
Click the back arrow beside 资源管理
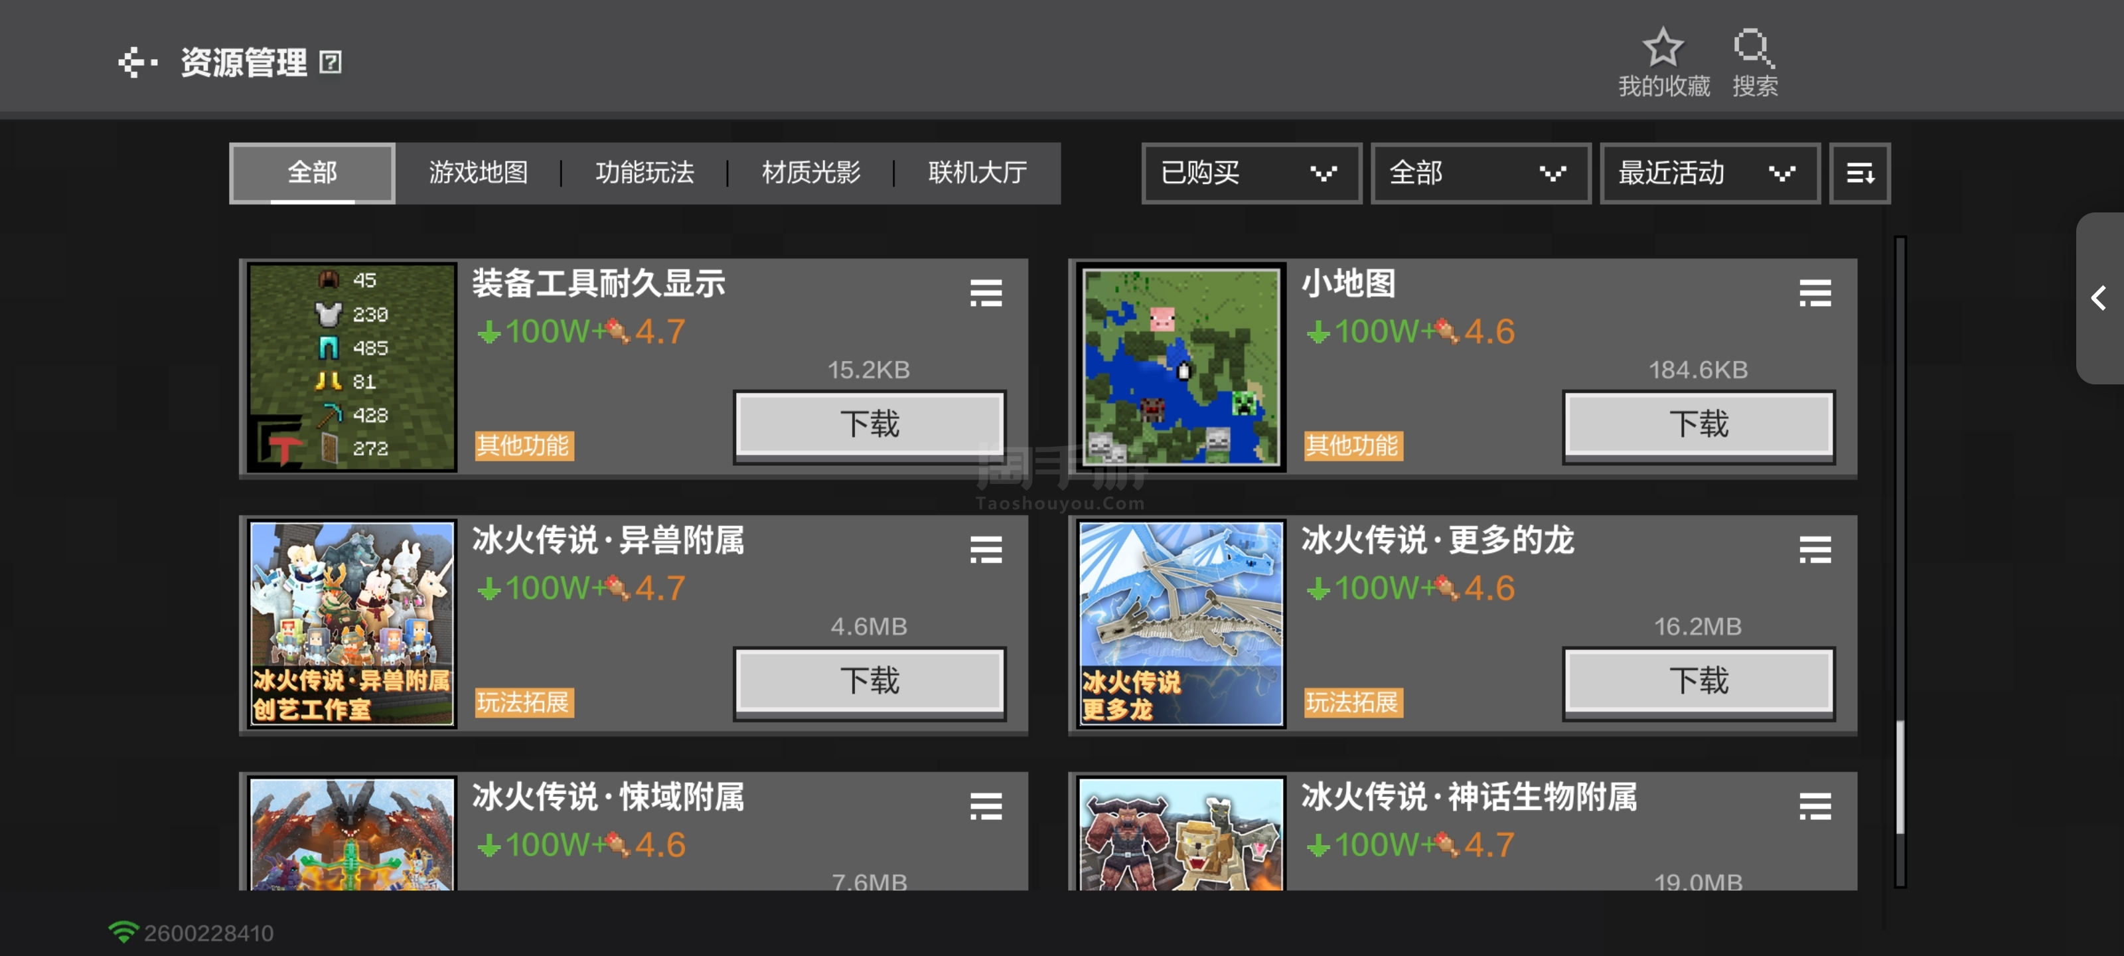point(137,62)
